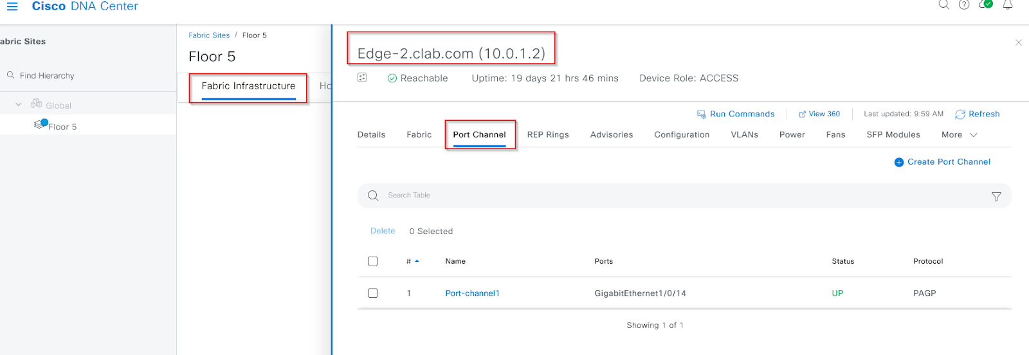
Task: Click the Delete action
Action: (x=383, y=231)
